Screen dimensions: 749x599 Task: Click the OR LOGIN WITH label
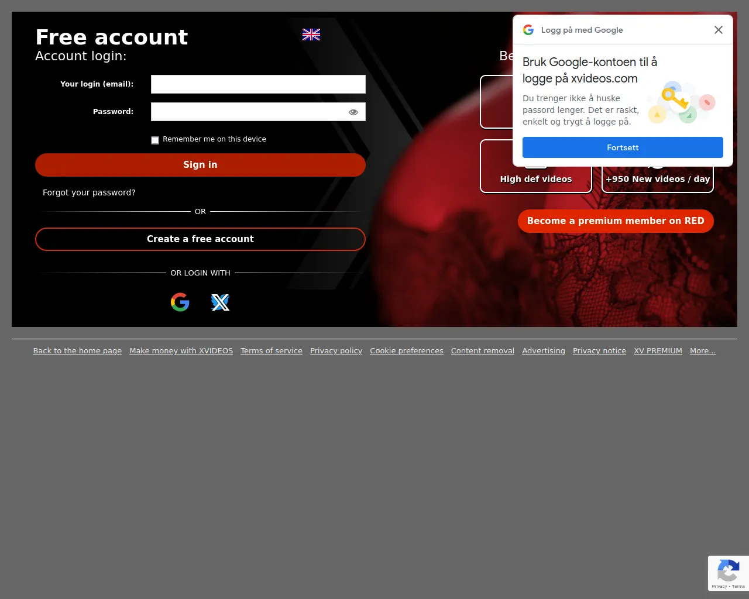pyautogui.click(x=200, y=273)
